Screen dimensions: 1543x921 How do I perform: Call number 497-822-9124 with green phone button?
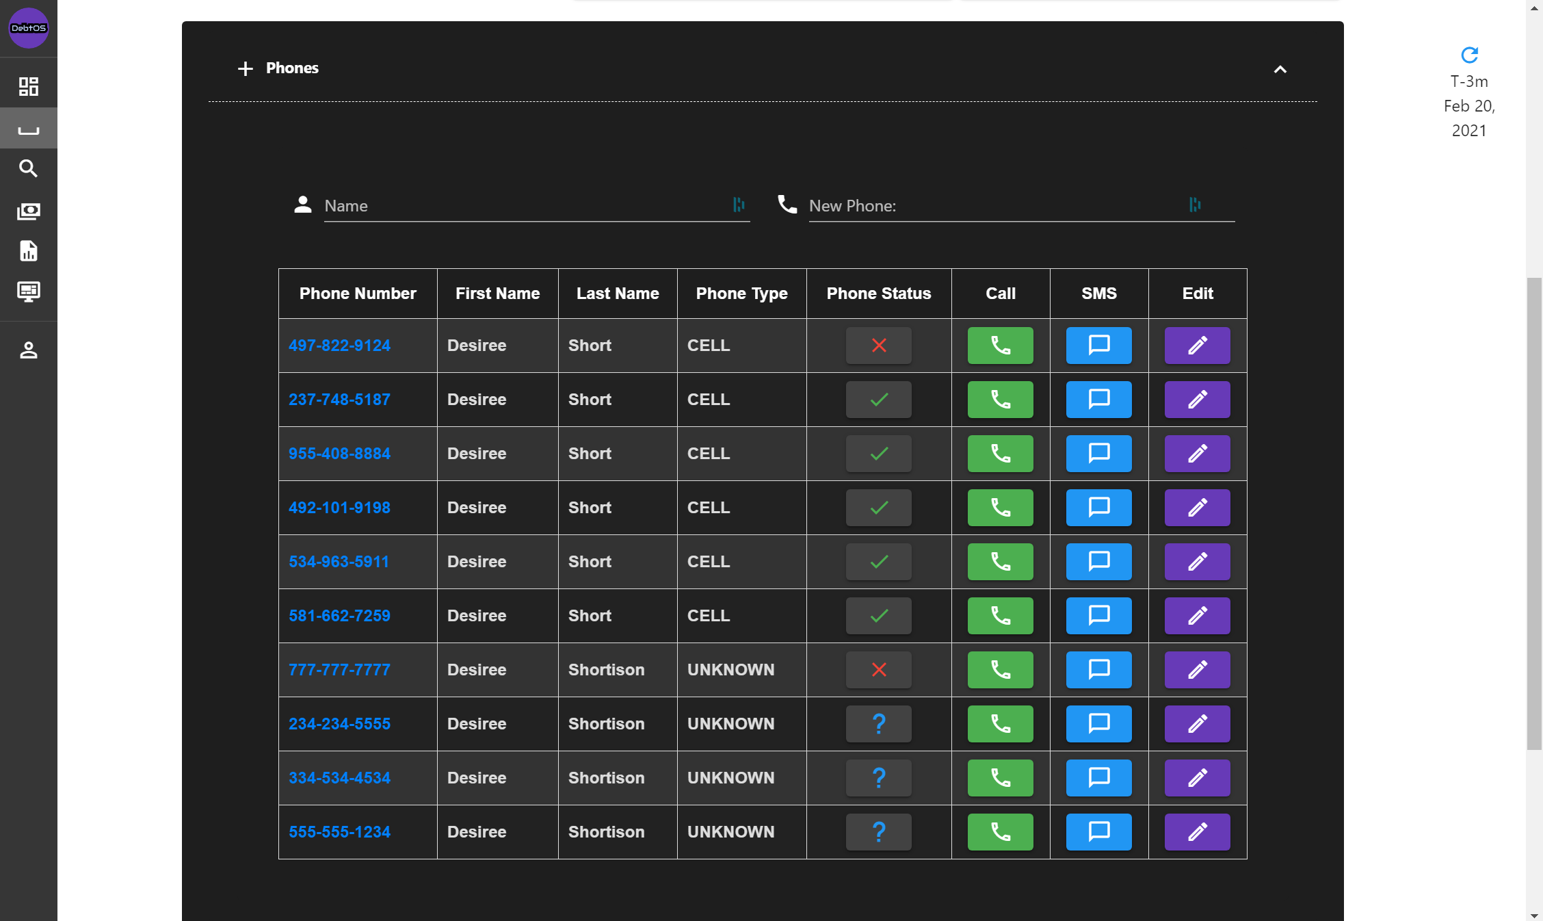(x=1000, y=346)
